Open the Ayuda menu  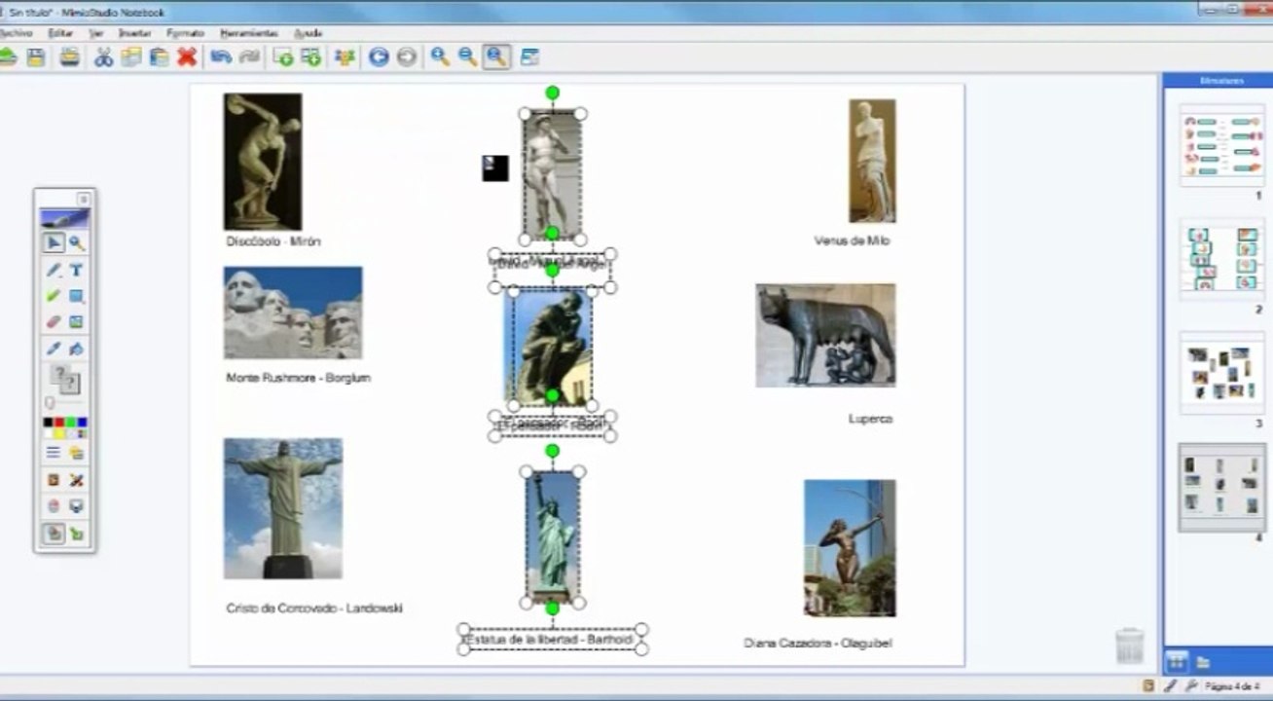tap(308, 33)
